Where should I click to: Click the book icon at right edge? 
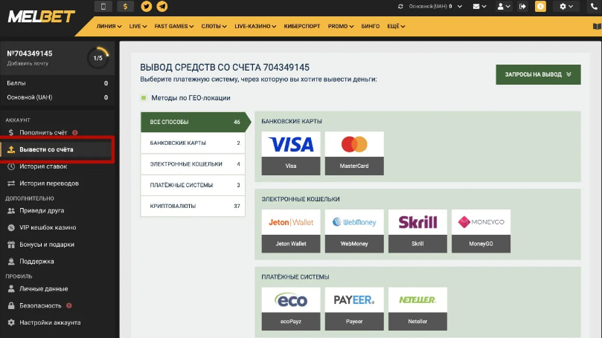click(597, 27)
